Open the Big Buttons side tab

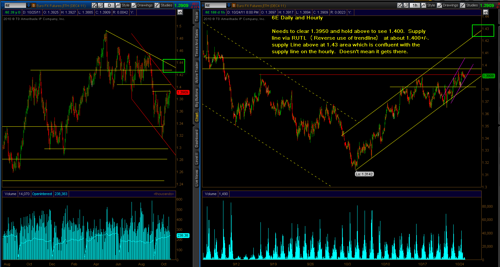click(196, 97)
